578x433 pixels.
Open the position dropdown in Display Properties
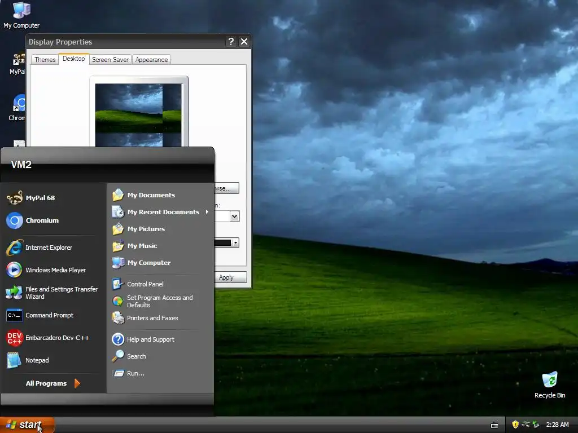pyautogui.click(x=234, y=216)
